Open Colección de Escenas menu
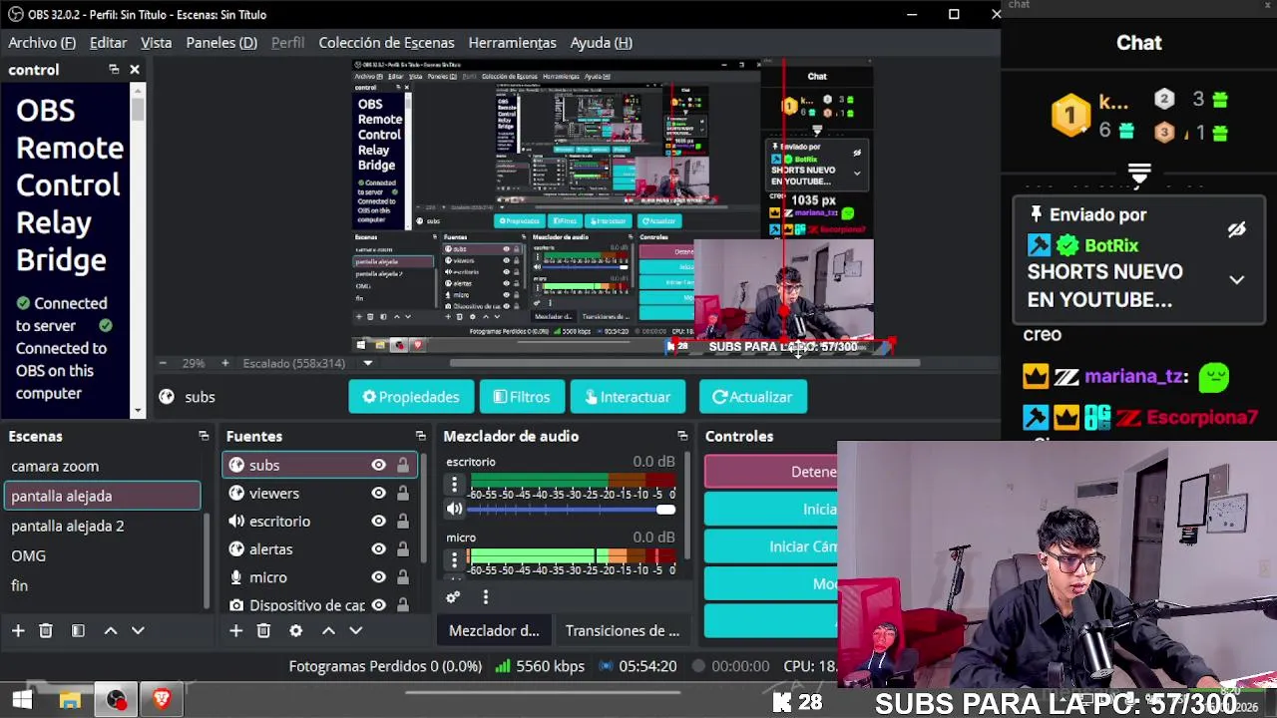The width and height of the screenshot is (1277, 718). (x=386, y=42)
